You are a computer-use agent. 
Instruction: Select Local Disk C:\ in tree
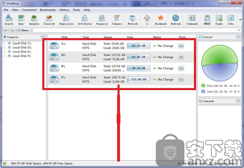(22, 43)
